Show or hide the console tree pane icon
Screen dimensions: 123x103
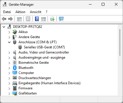click(19, 19)
